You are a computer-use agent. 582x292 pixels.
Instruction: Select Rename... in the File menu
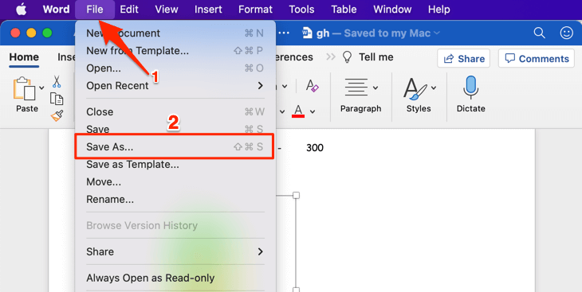click(175, 200)
